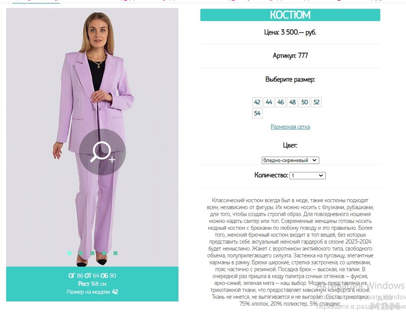406x316 pixels.
Task: Choose size 44
Action: [269, 102]
